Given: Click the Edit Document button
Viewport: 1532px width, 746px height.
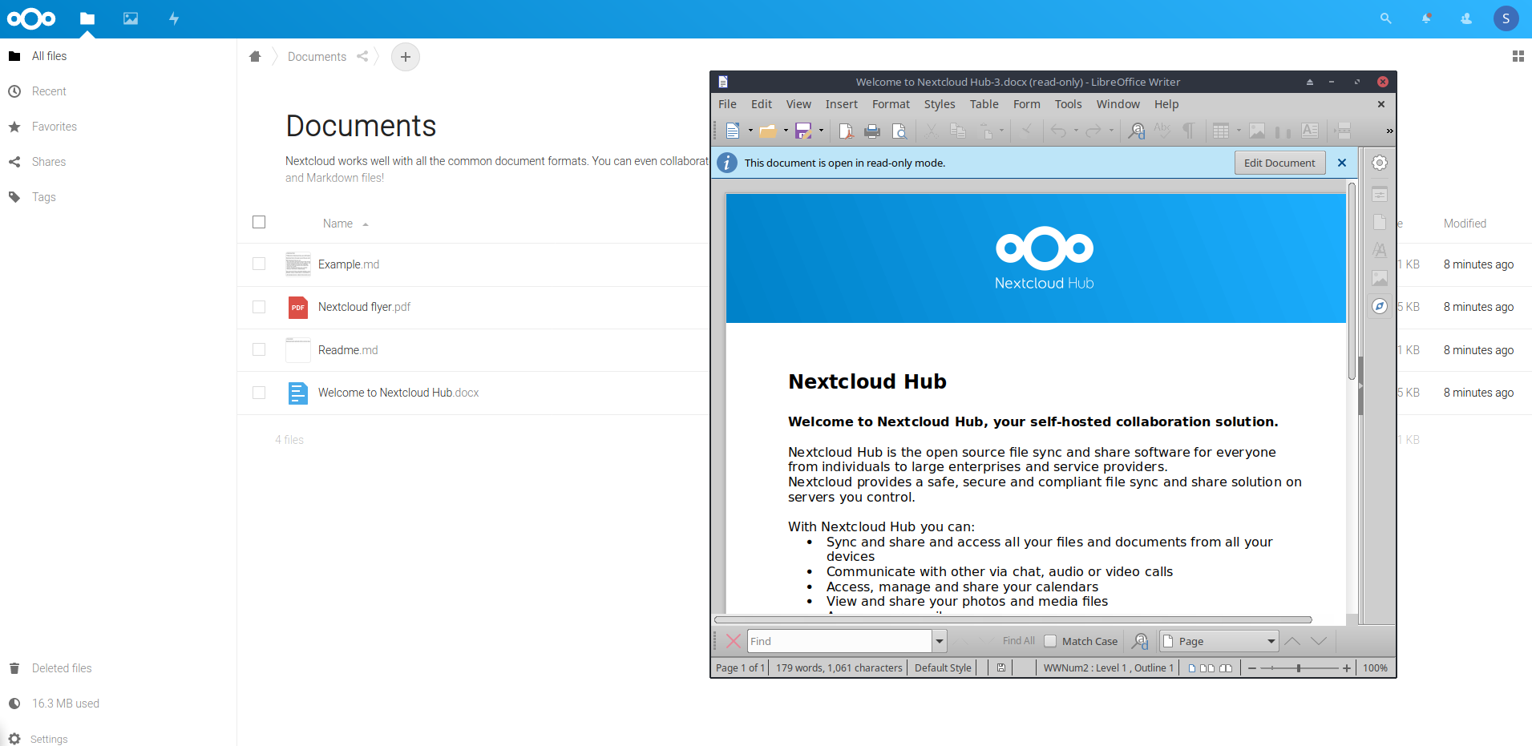Looking at the screenshot, I should [1279, 163].
